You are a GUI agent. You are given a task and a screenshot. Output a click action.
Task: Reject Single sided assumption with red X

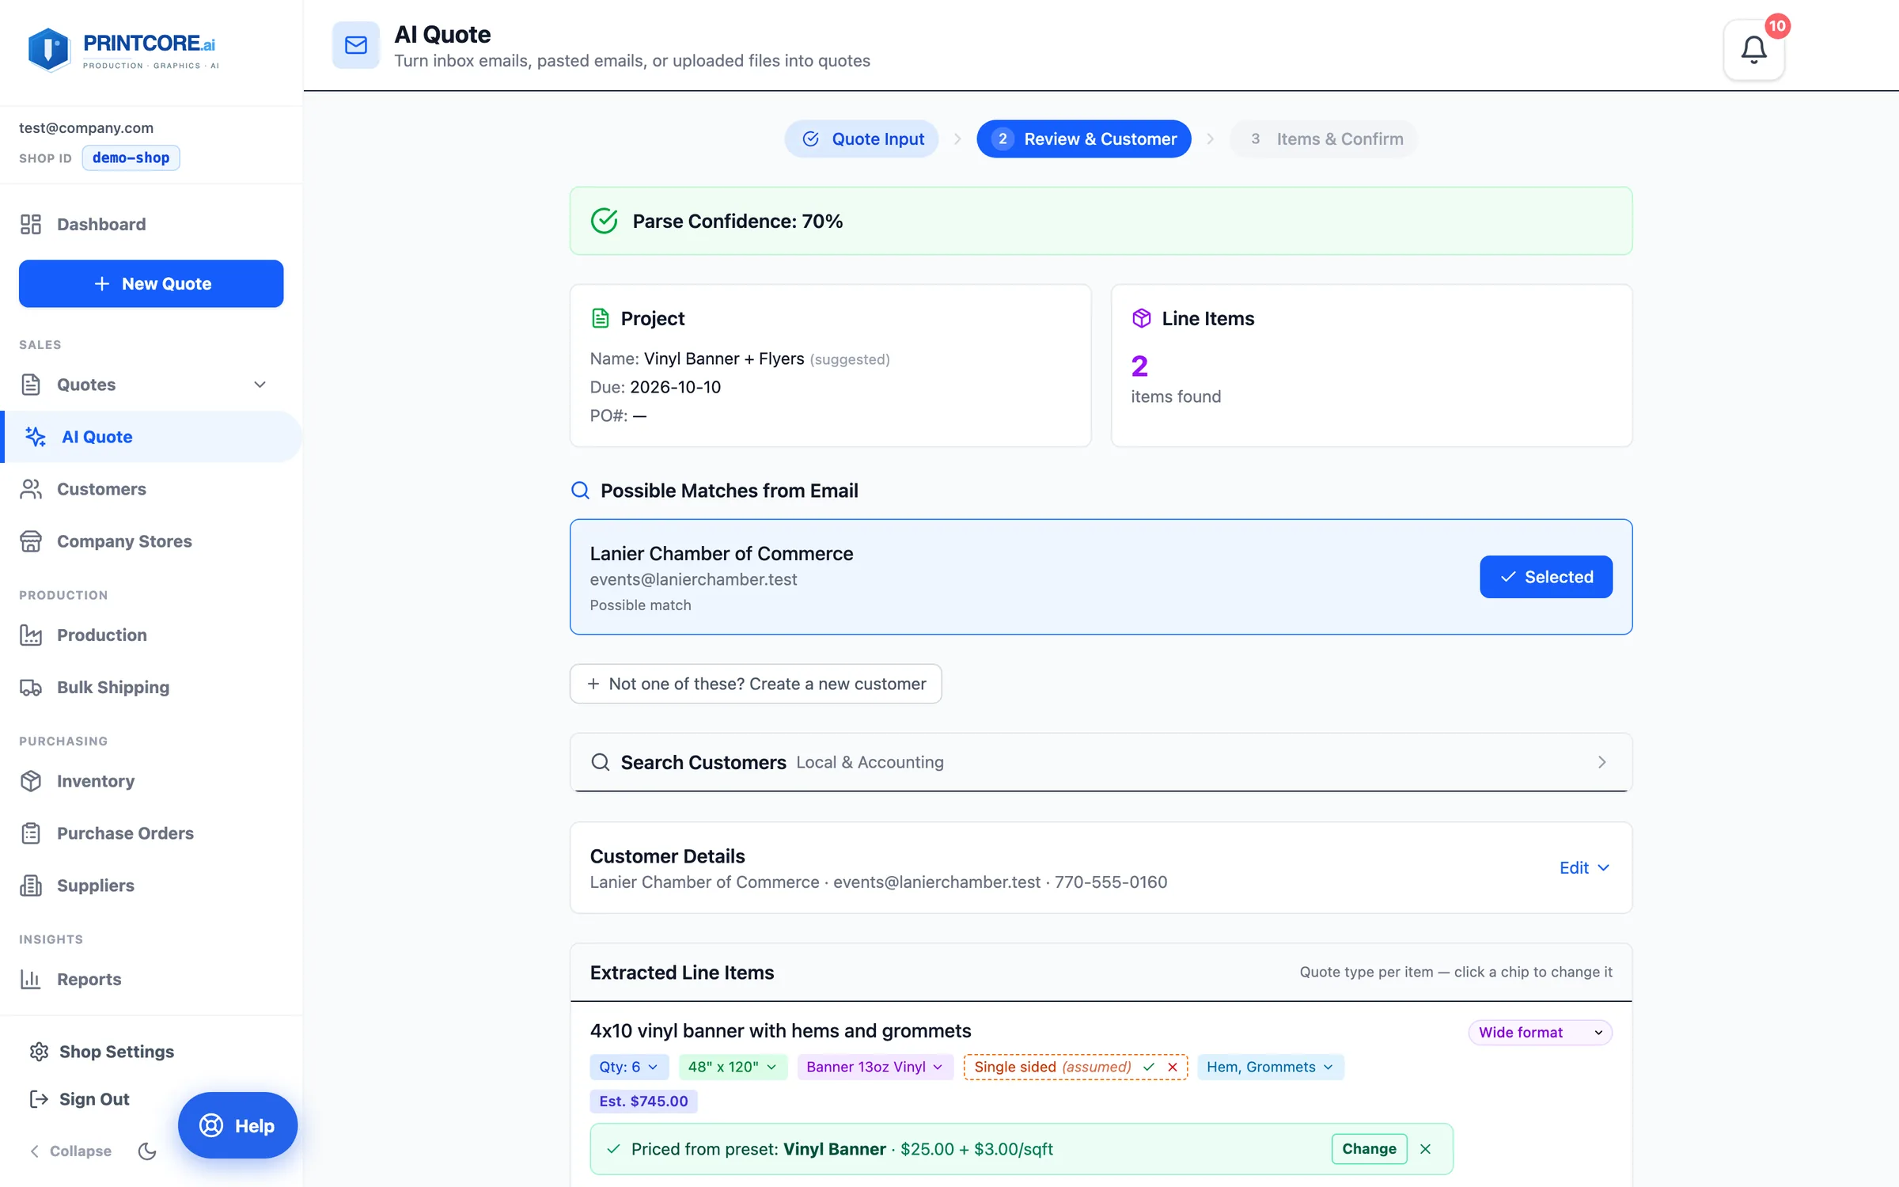click(x=1173, y=1067)
